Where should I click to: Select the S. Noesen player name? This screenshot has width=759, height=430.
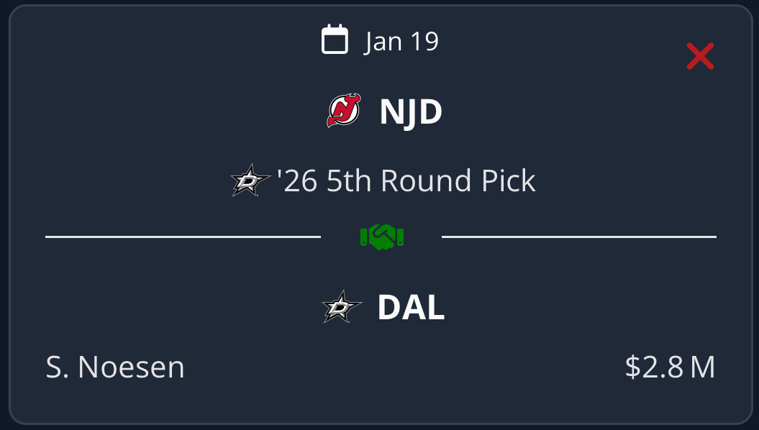(x=114, y=367)
